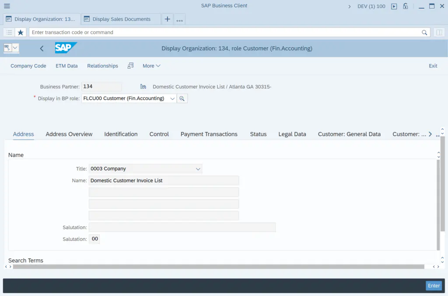Viewport: 448px width, 296px height.
Task: Click the ETM Data button
Action: tap(66, 66)
